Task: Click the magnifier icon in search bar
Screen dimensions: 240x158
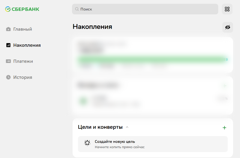Action: (77, 9)
